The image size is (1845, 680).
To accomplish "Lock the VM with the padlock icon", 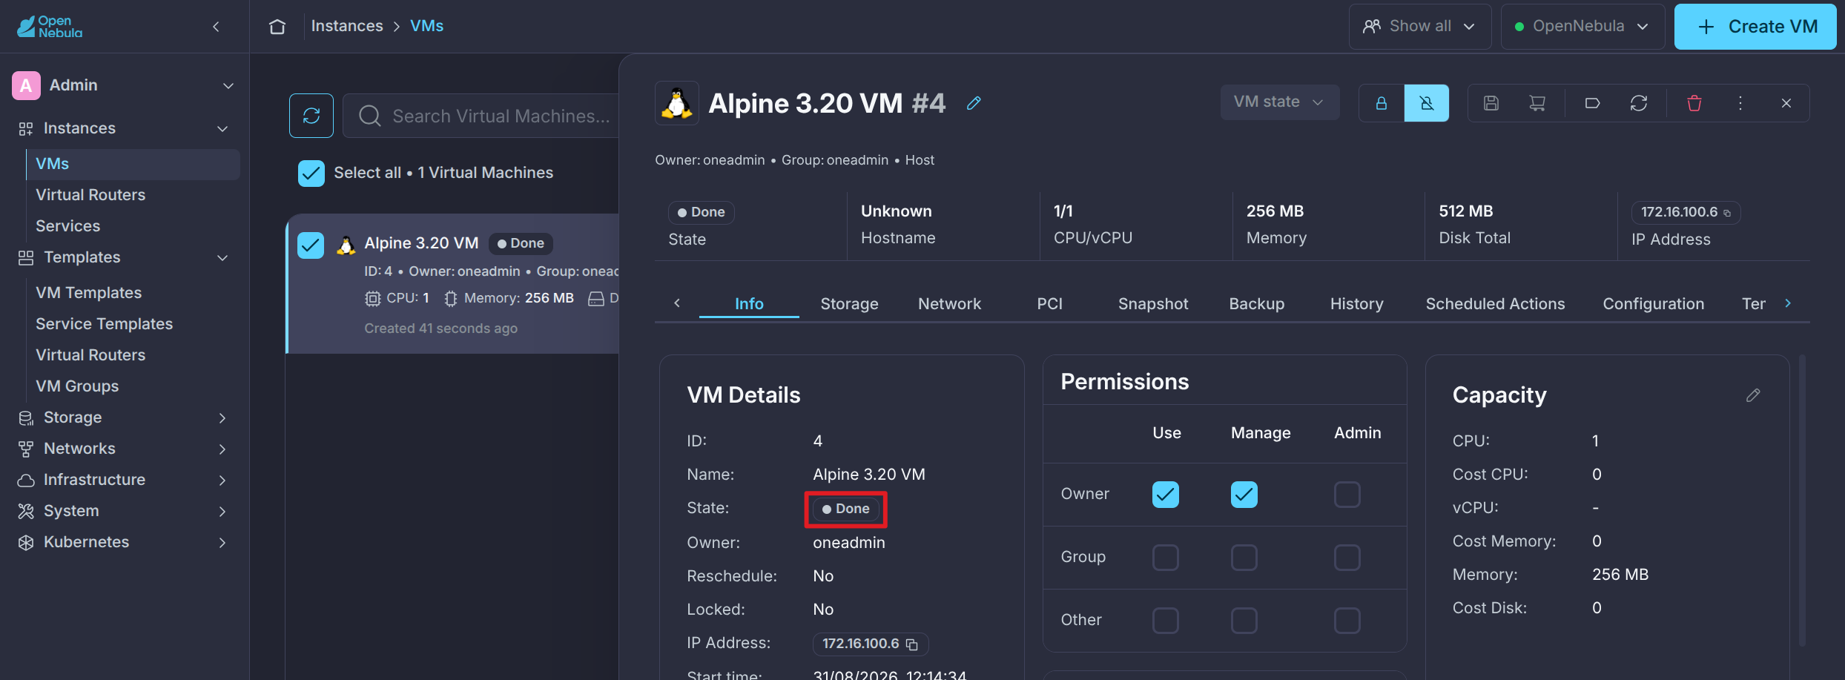I will (1382, 103).
